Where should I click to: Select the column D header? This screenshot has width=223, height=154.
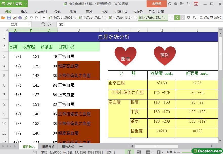tap(78, 30)
